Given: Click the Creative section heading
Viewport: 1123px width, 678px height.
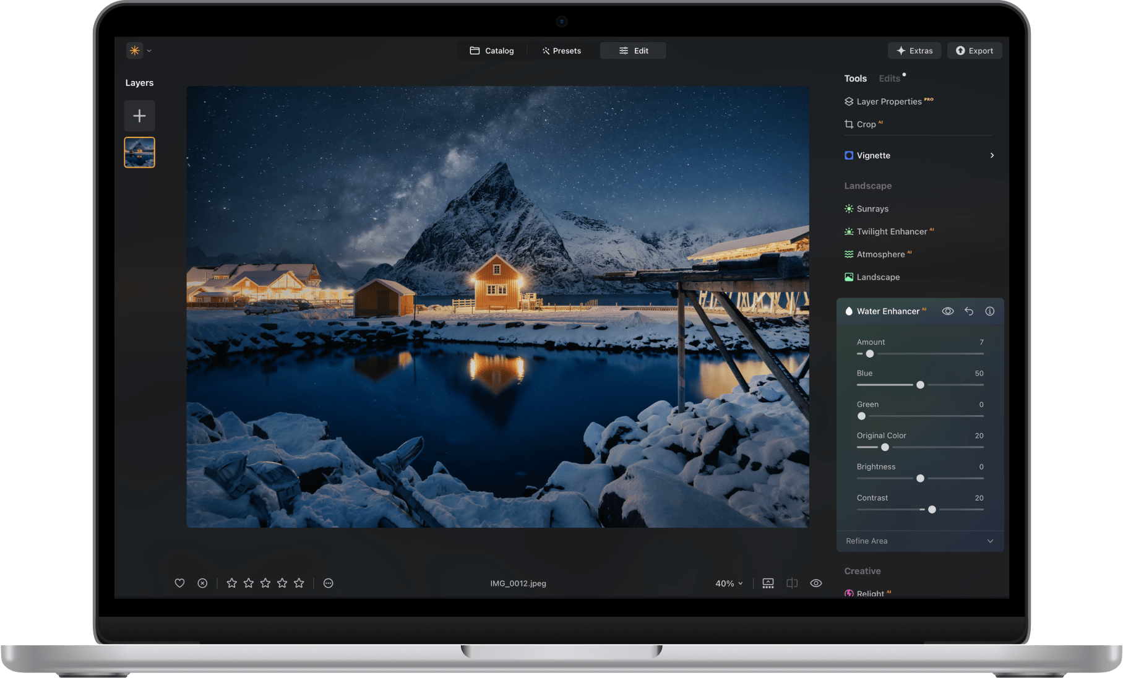Looking at the screenshot, I should [863, 571].
